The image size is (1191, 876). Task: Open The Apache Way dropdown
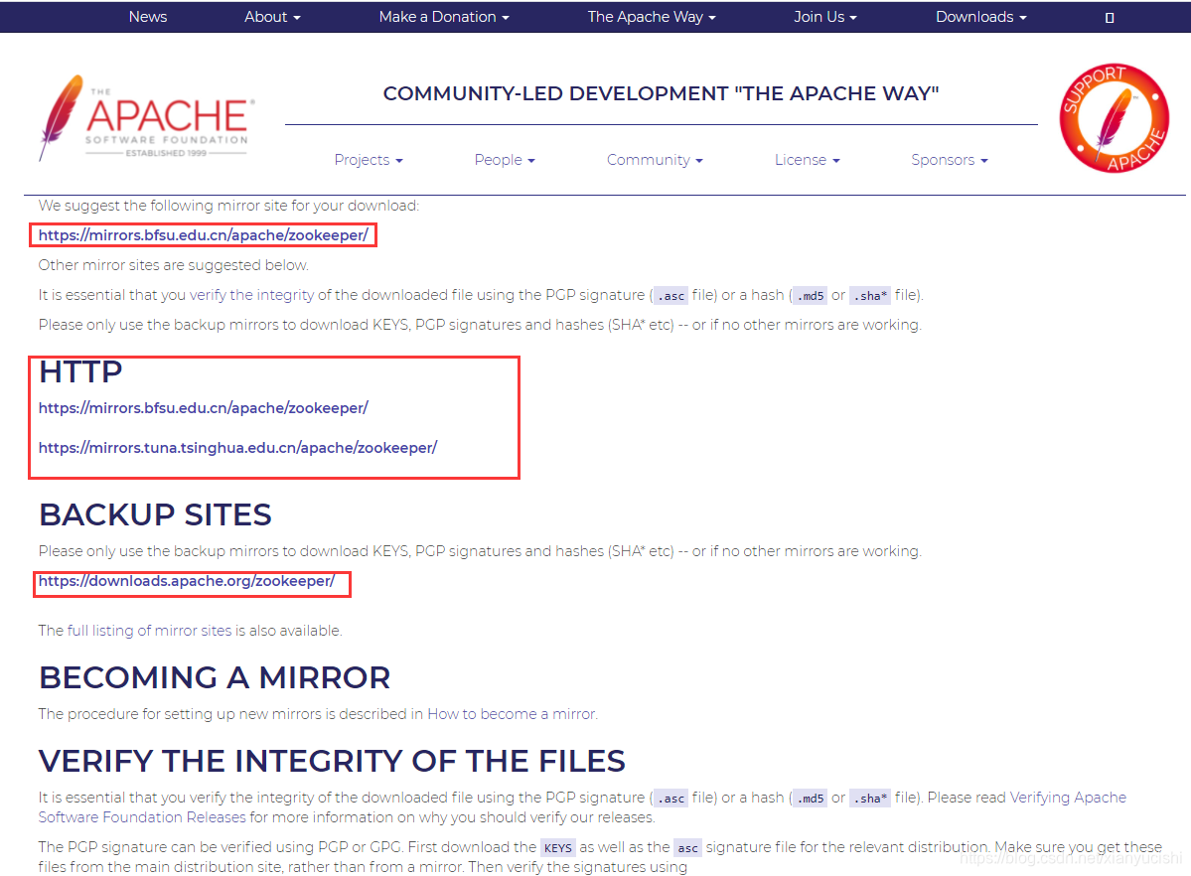652,17
